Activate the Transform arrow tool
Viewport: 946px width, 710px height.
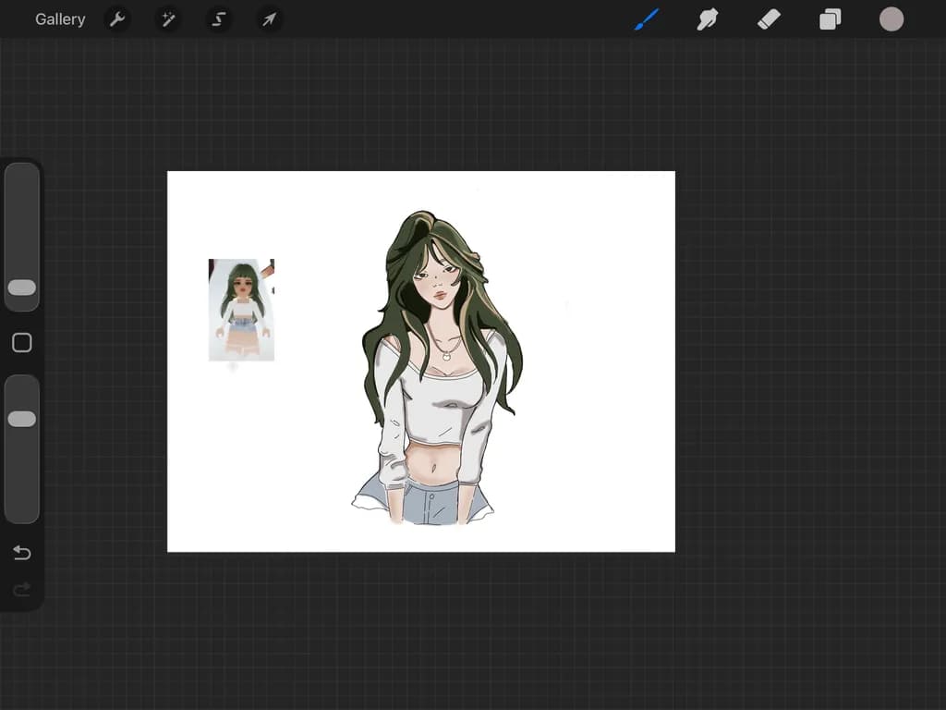[269, 19]
